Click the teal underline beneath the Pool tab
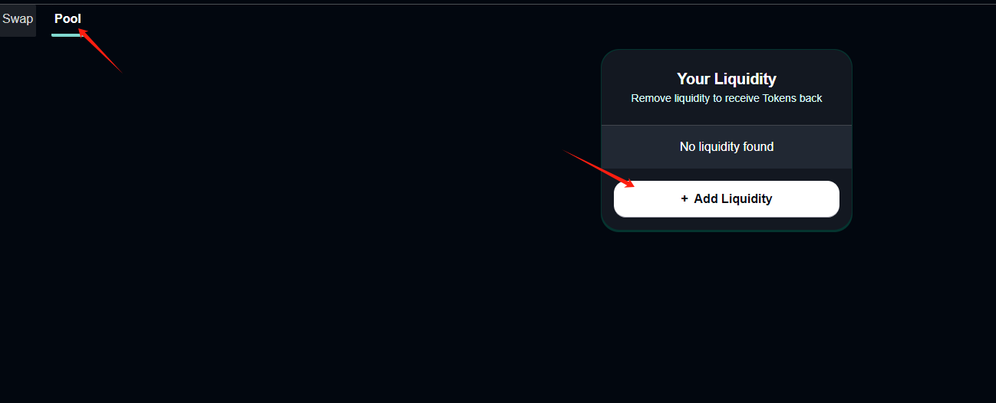The image size is (996, 403). pyautogui.click(x=68, y=34)
